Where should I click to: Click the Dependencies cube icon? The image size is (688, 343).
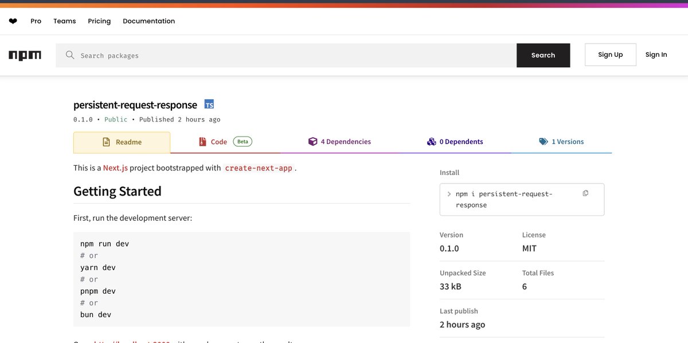(x=312, y=142)
